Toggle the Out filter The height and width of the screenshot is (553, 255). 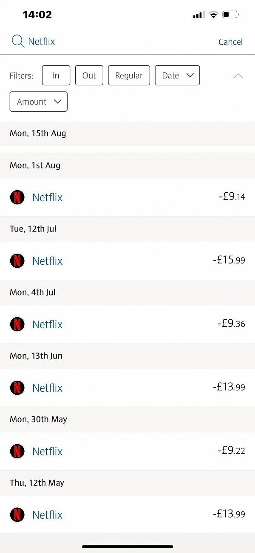pyautogui.click(x=89, y=75)
